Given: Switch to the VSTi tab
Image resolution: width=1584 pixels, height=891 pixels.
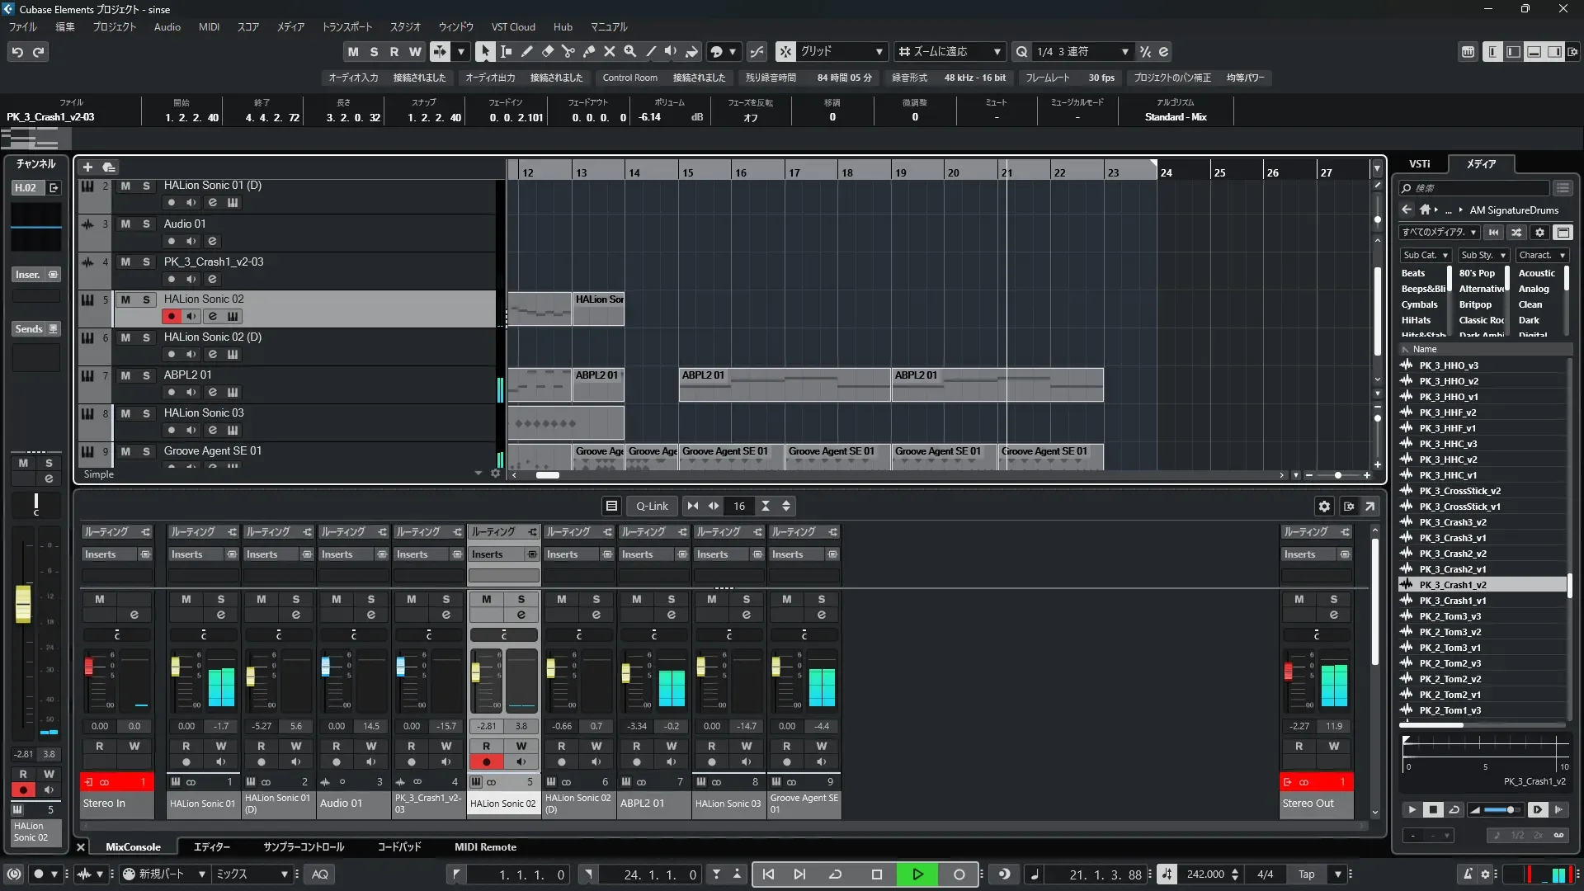Looking at the screenshot, I should pyautogui.click(x=1419, y=163).
